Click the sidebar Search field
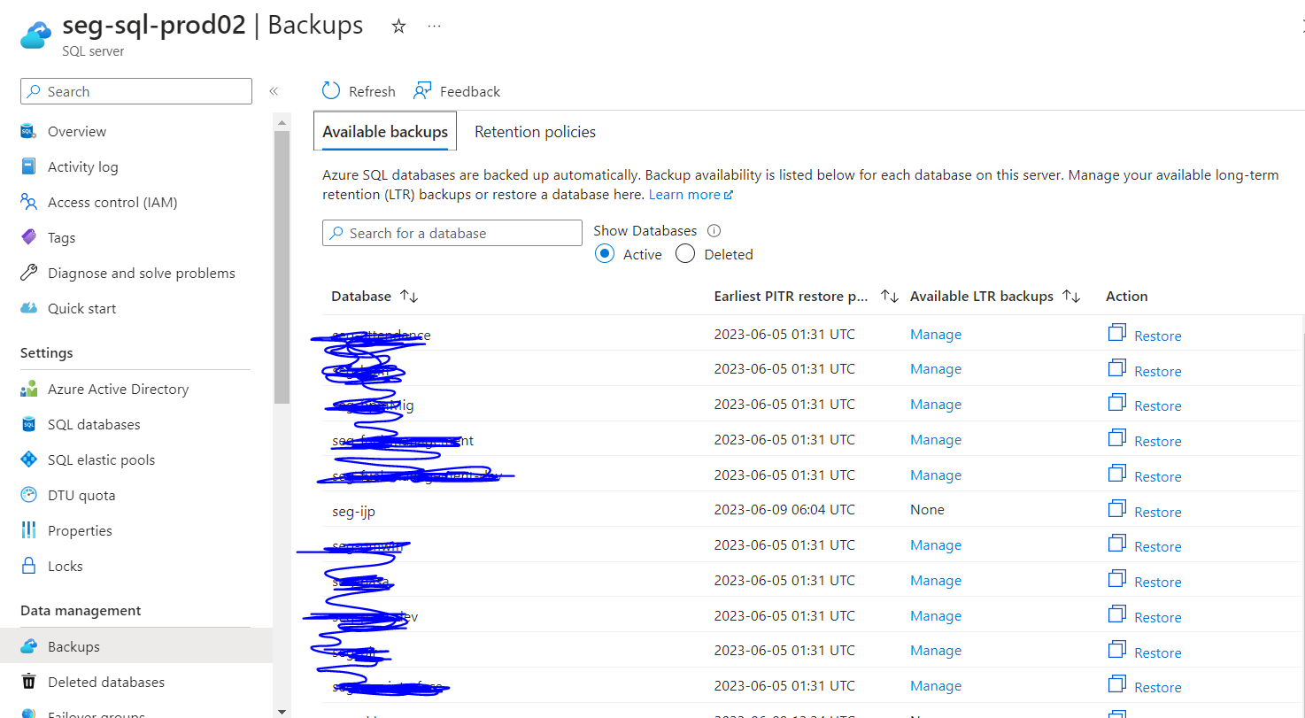 (136, 91)
